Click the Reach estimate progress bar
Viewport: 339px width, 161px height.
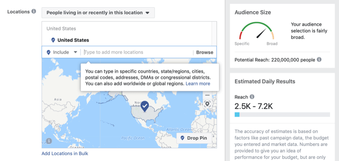(282, 114)
